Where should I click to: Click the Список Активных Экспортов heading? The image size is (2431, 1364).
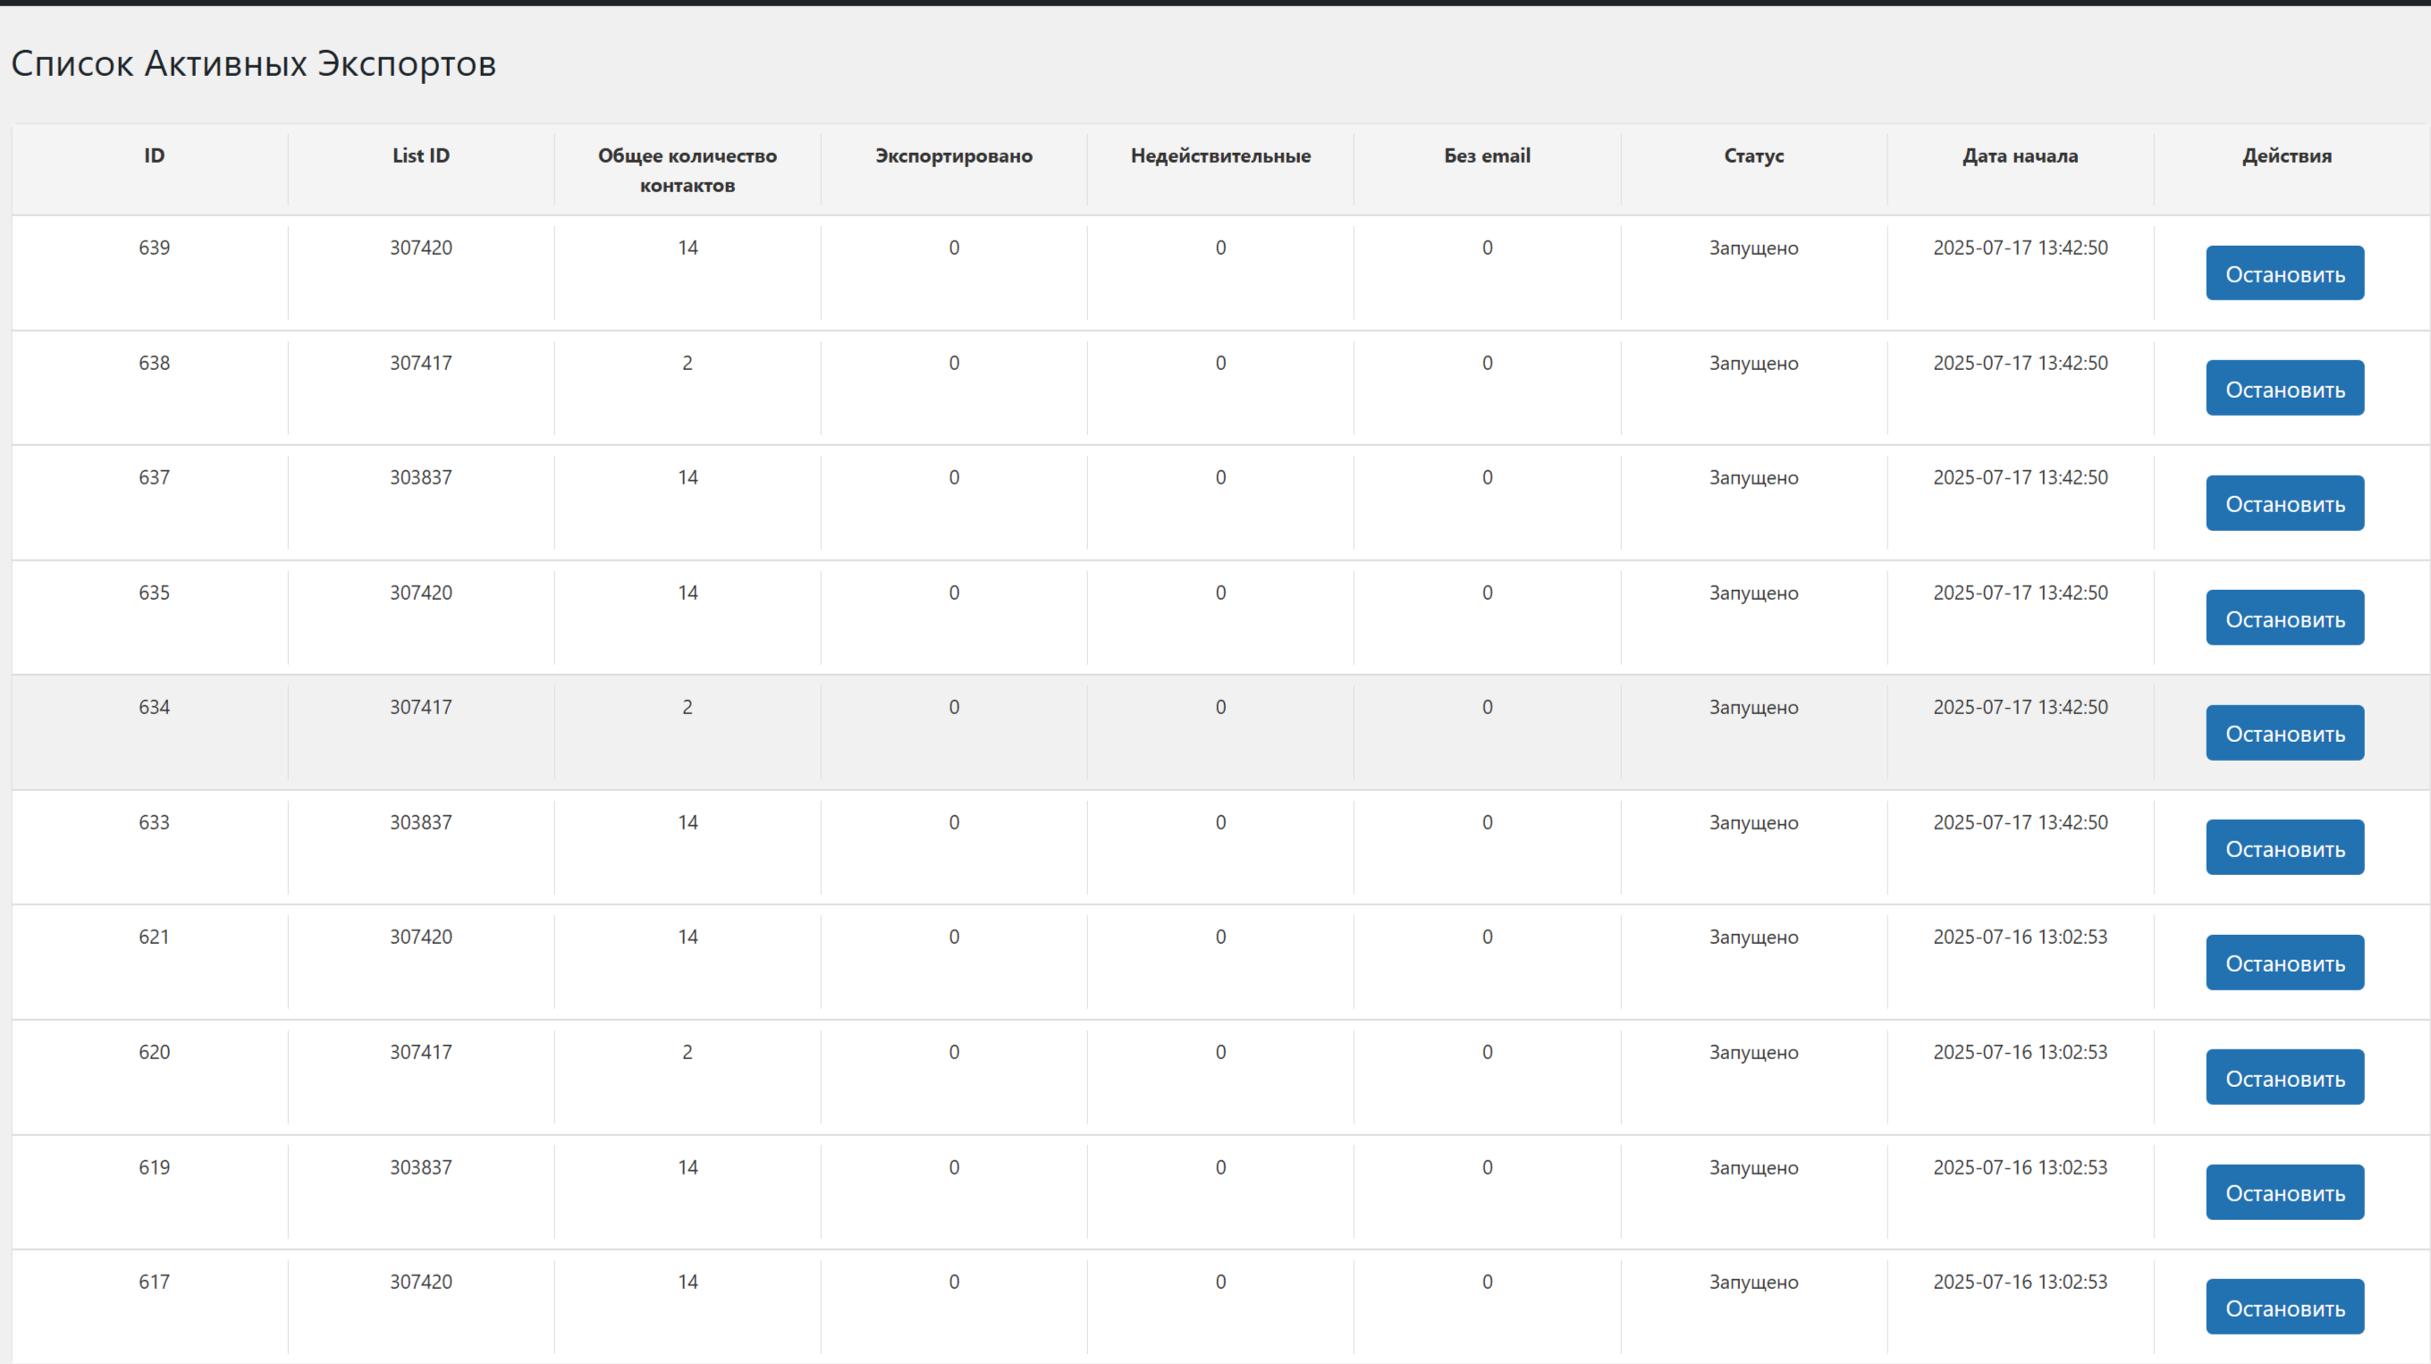[253, 64]
